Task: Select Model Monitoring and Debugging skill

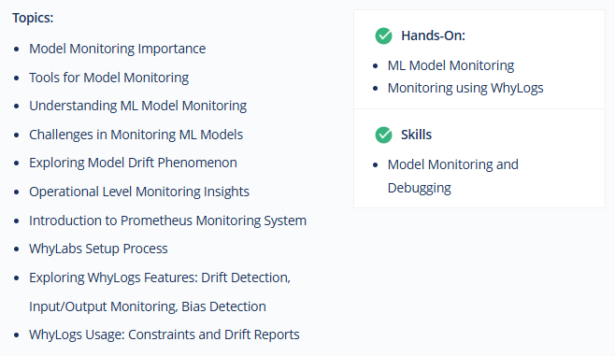Action: 453,176
